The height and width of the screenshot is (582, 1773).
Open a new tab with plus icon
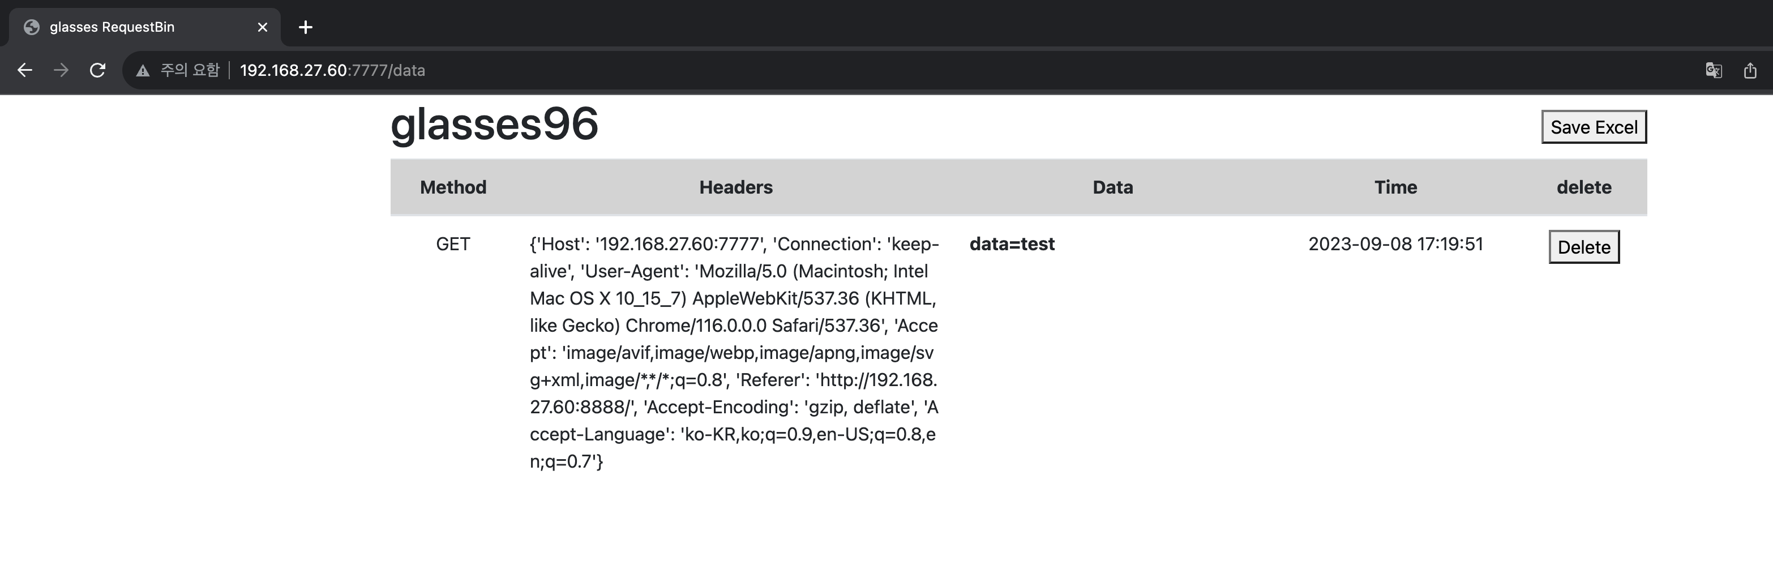click(306, 27)
